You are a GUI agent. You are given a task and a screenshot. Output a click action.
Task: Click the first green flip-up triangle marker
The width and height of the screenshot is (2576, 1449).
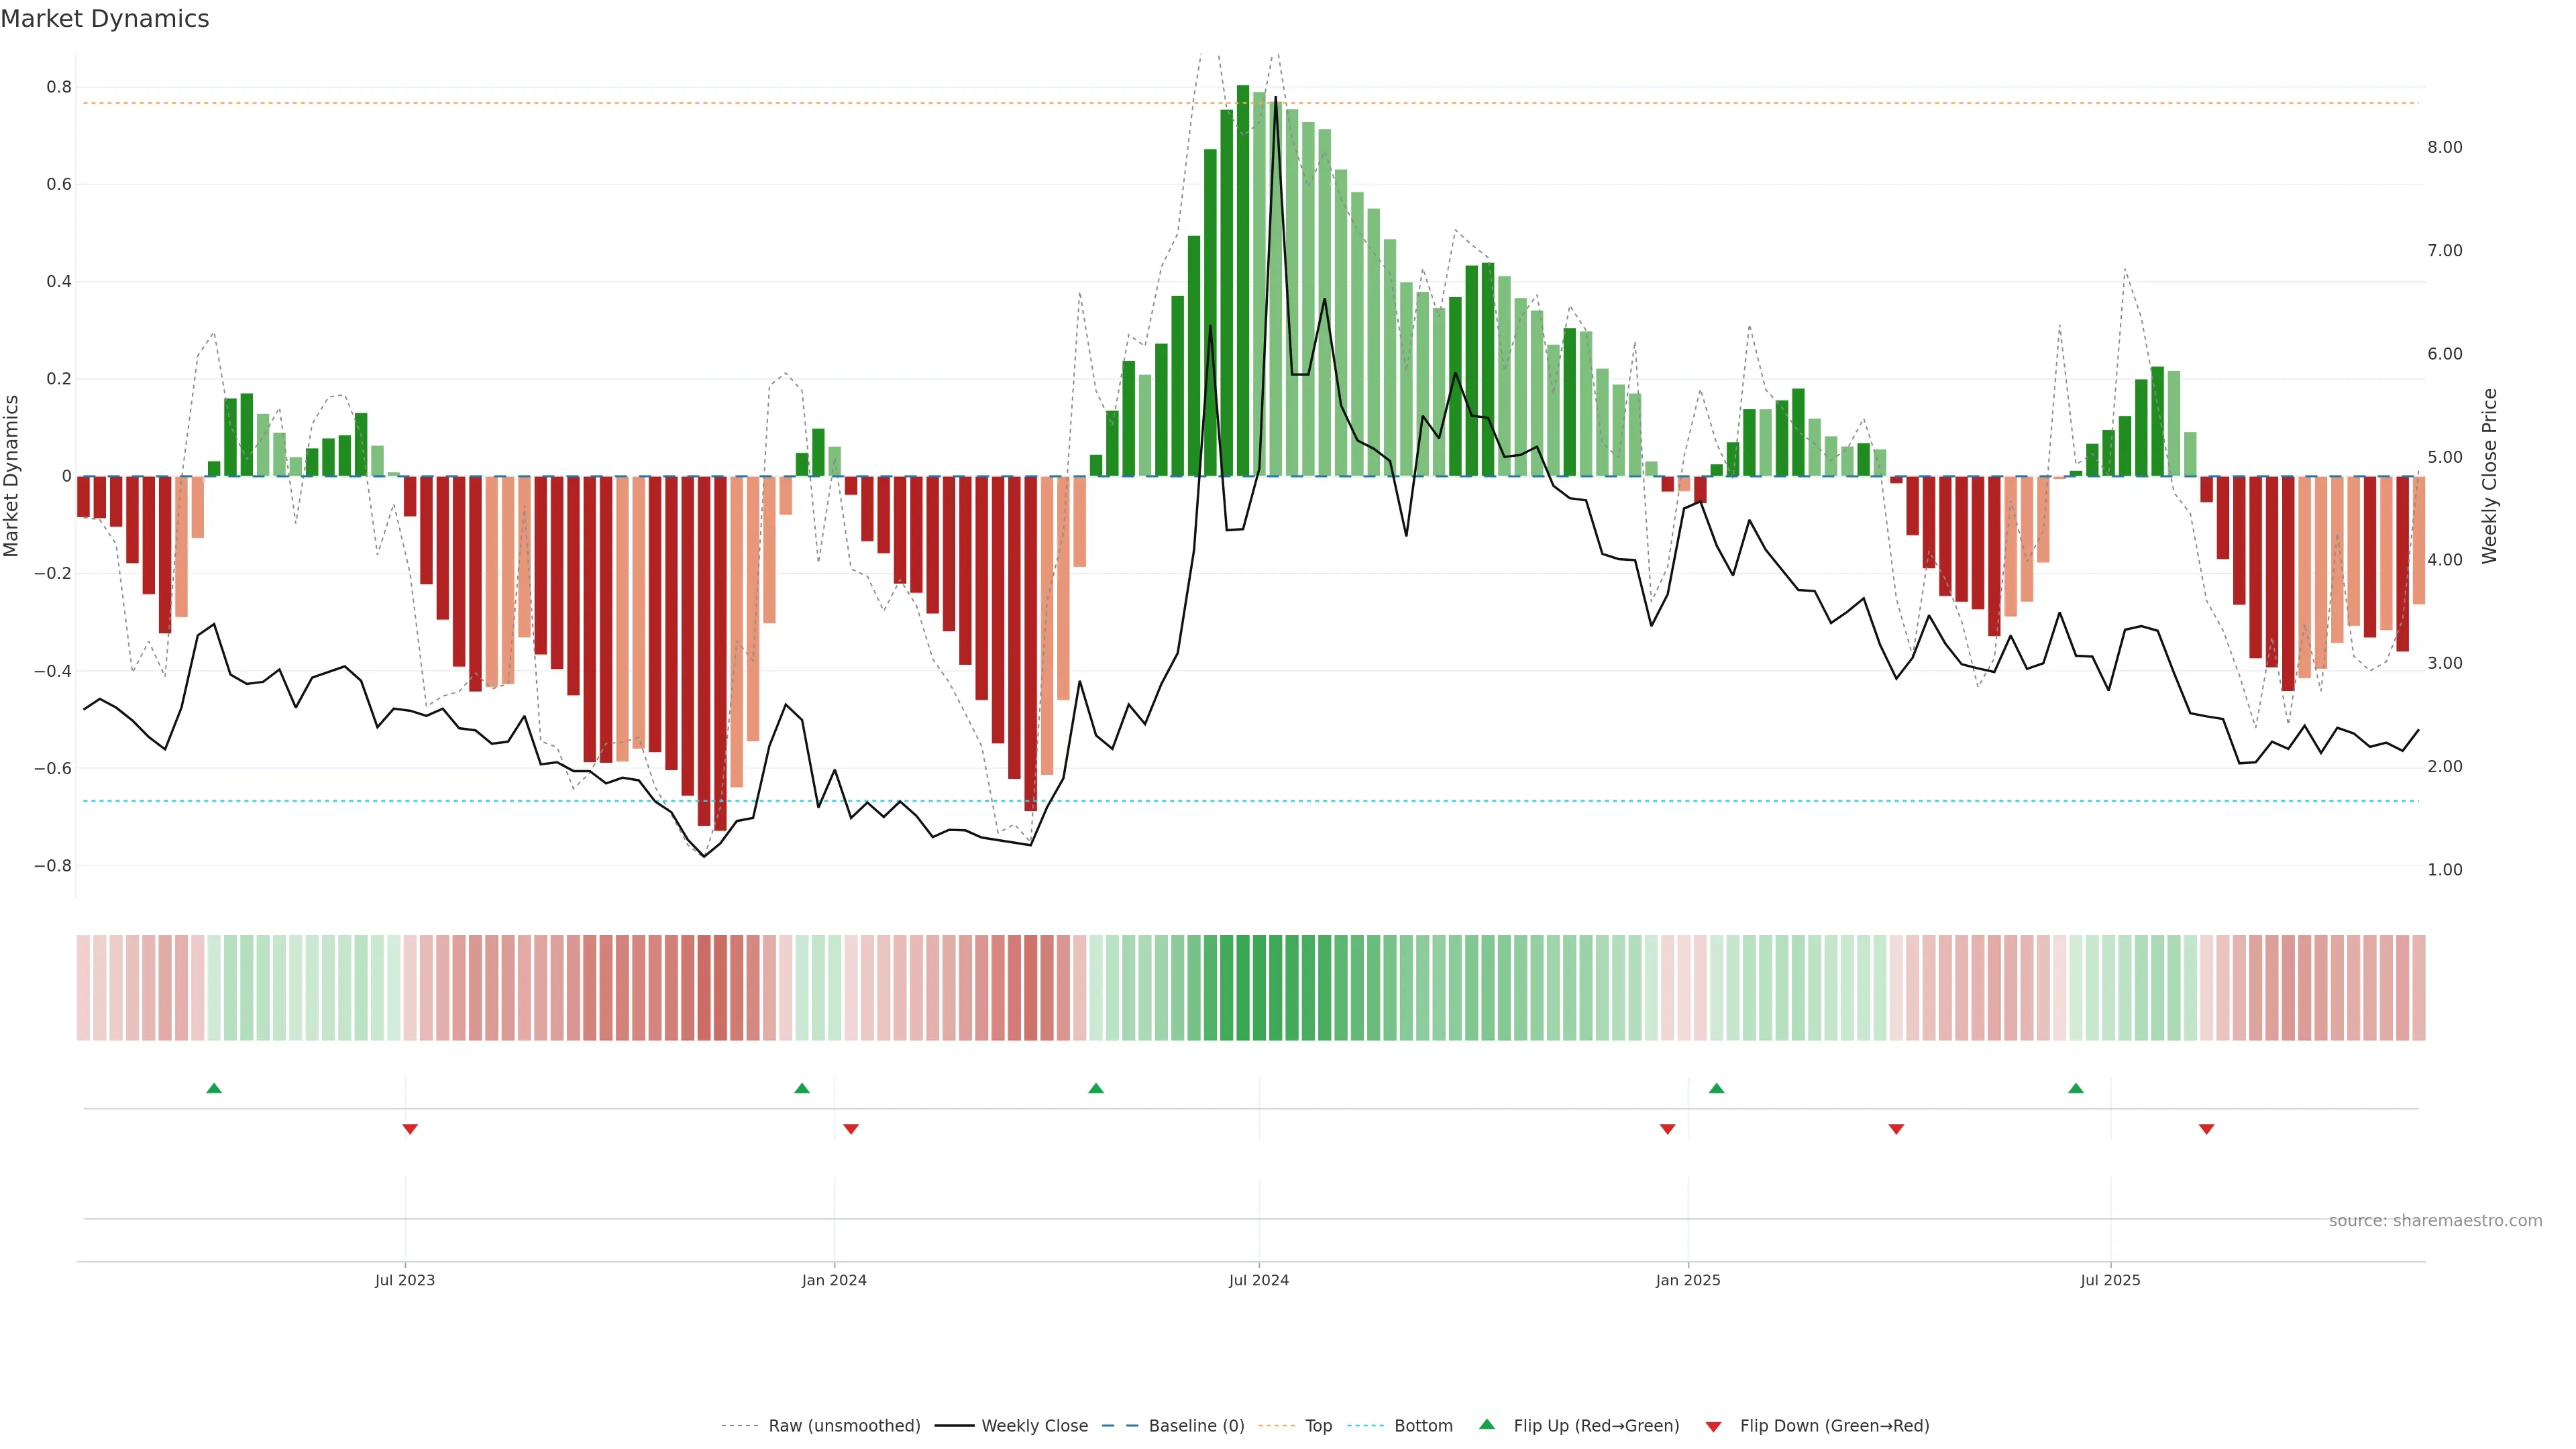pyautogui.click(x=214, y=1088)
